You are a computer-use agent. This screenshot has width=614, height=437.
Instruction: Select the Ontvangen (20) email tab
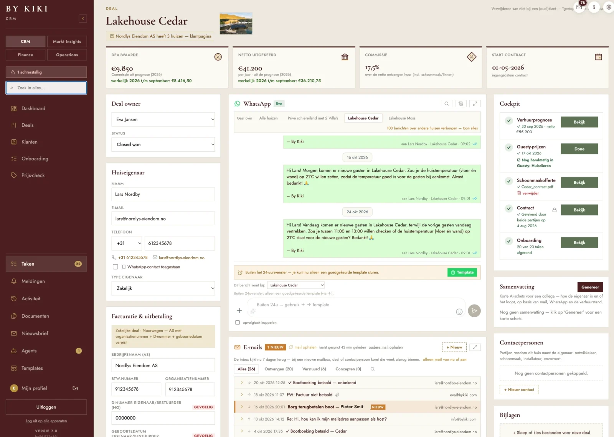point(279,369)
